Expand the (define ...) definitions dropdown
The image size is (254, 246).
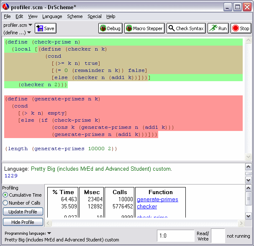[x=17, y=33]
